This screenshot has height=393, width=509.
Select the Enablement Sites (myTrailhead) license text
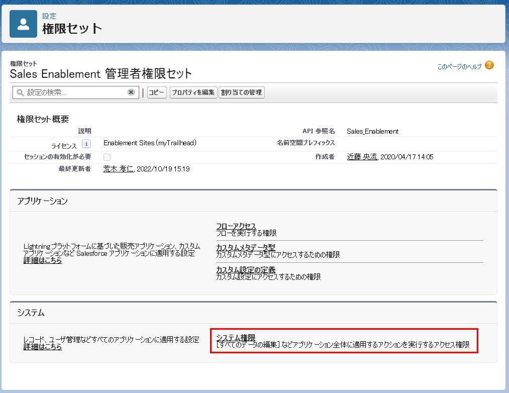pos(150,143)
